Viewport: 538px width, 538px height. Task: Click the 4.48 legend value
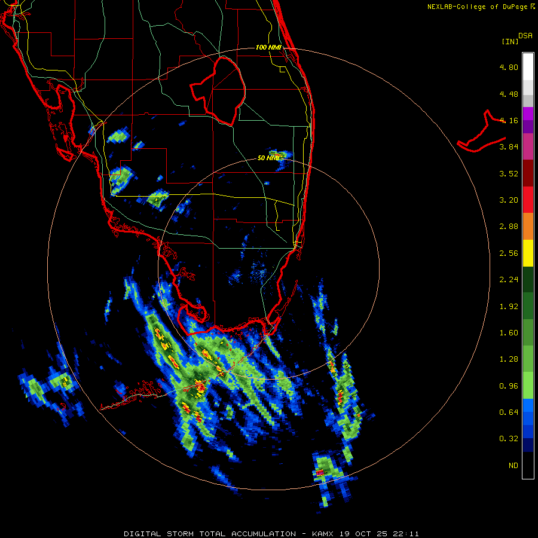pos(509,94)
